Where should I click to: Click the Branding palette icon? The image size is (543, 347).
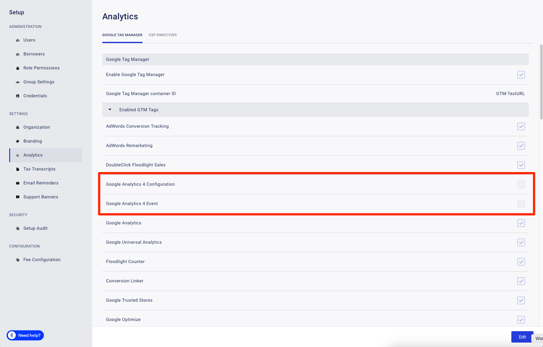pos(18,141)
